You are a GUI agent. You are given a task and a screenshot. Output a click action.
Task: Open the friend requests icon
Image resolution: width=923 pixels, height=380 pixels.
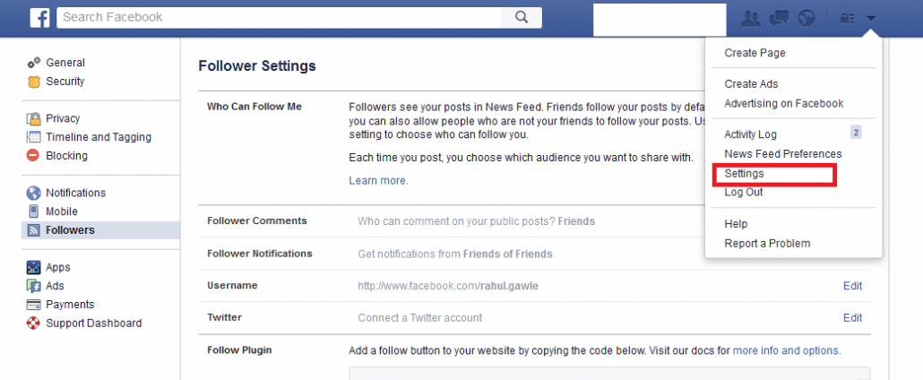tap(751, 18)
